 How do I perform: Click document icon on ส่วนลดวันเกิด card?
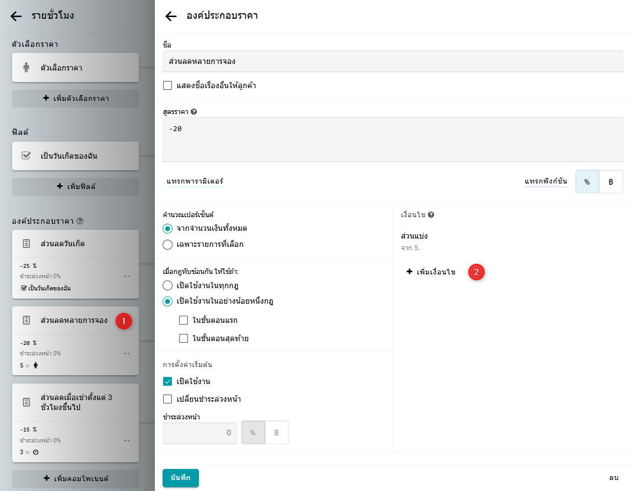[x=26, y=244]
